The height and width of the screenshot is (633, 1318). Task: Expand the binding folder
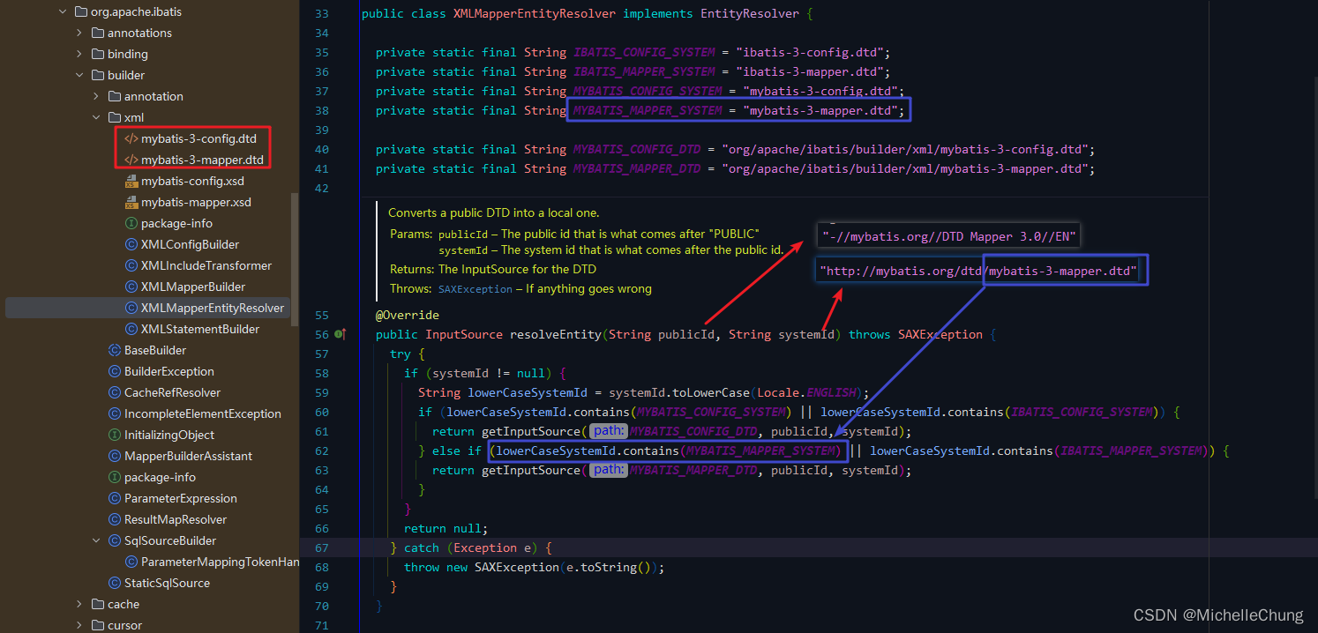[79, 54]
